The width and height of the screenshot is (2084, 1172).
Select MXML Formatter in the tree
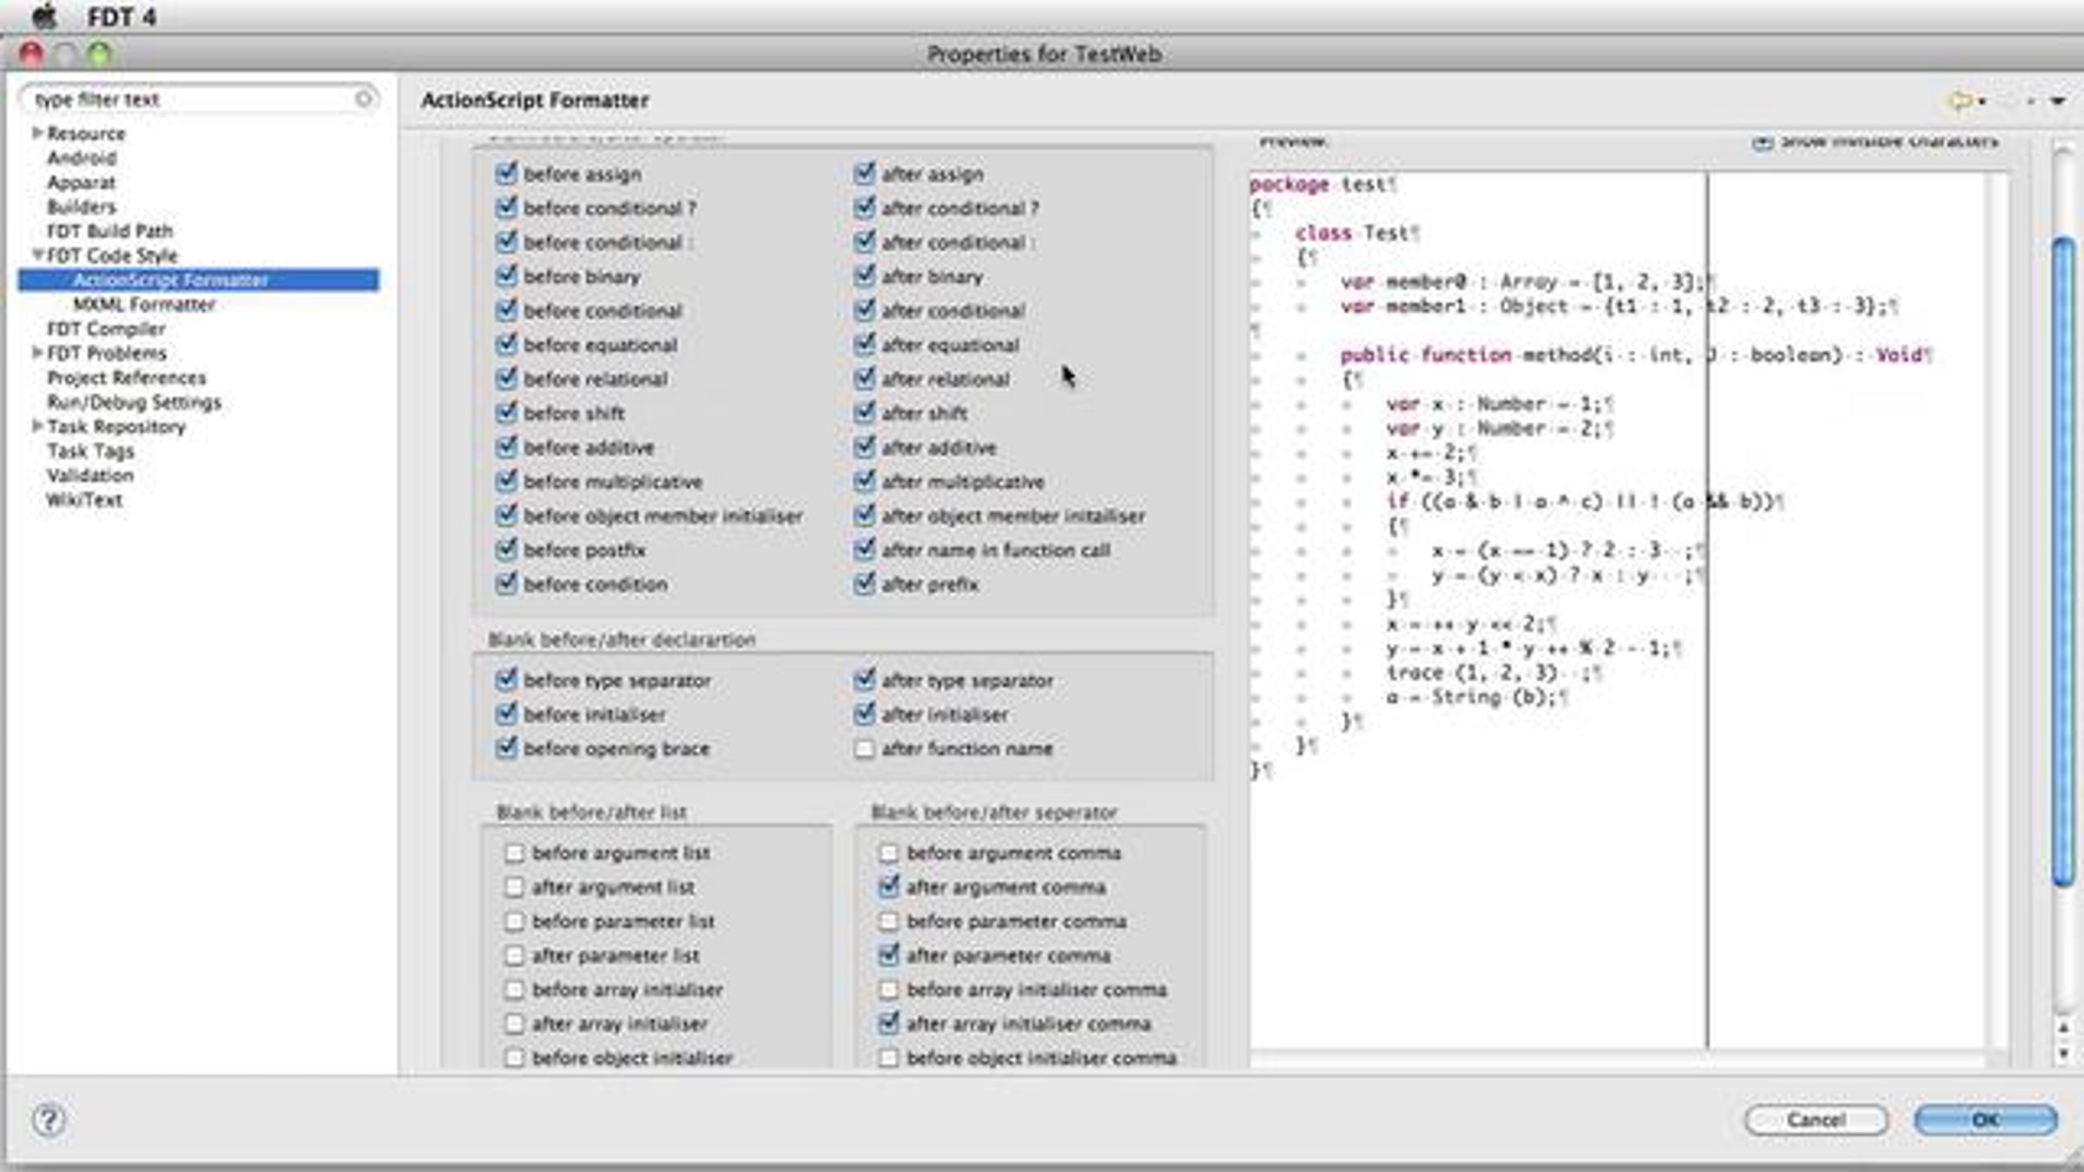pyautogui.click(x=144, y=305)
